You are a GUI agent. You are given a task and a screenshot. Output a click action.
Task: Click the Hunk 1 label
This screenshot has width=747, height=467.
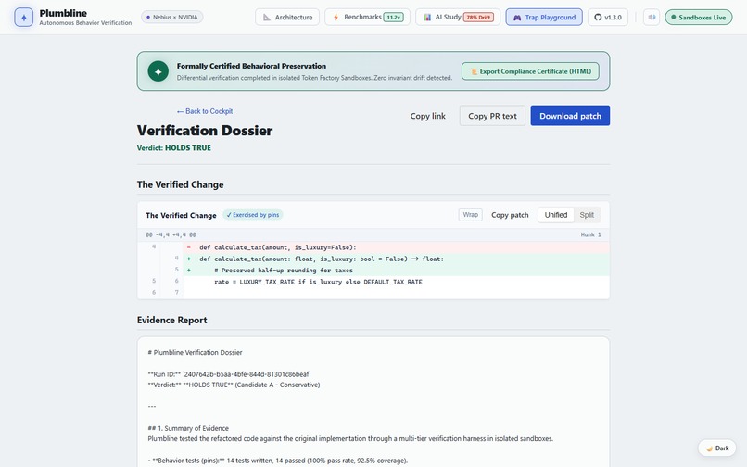click(x=590, y=234)
